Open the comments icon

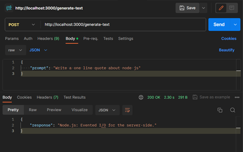pyautogui.click(x=232, y=8)
